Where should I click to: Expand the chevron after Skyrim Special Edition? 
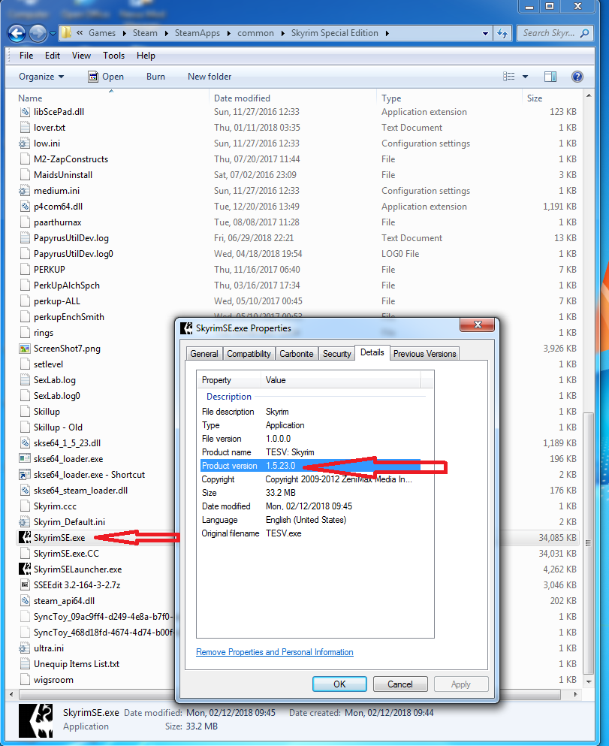[x=387, y=33]
